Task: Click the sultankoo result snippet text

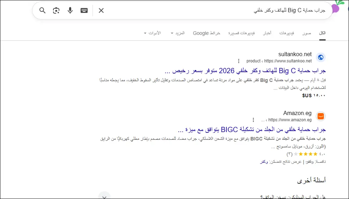Action: tap(213, 84)
